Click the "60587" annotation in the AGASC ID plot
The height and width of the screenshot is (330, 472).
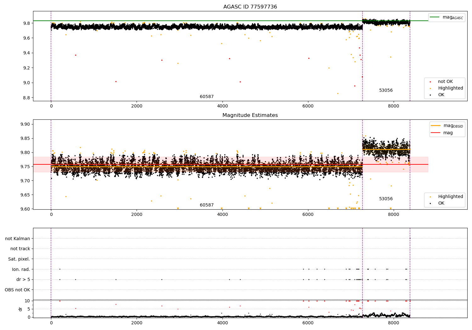207,97
